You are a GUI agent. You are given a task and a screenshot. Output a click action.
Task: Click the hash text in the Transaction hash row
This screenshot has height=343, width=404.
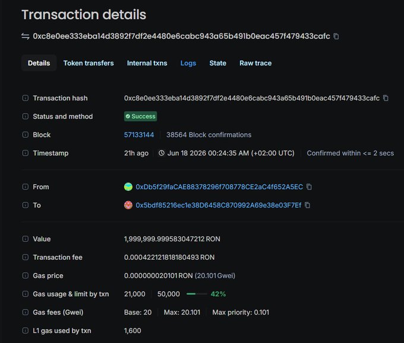click(x=252, y=98)
